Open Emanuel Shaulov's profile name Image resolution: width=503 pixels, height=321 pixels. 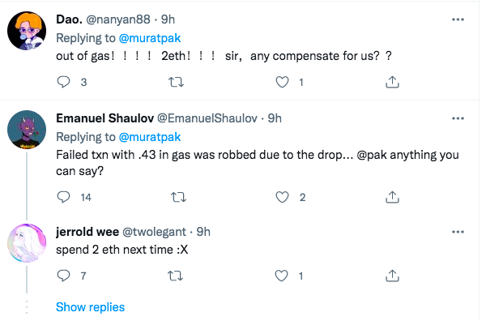click(105, 118)
